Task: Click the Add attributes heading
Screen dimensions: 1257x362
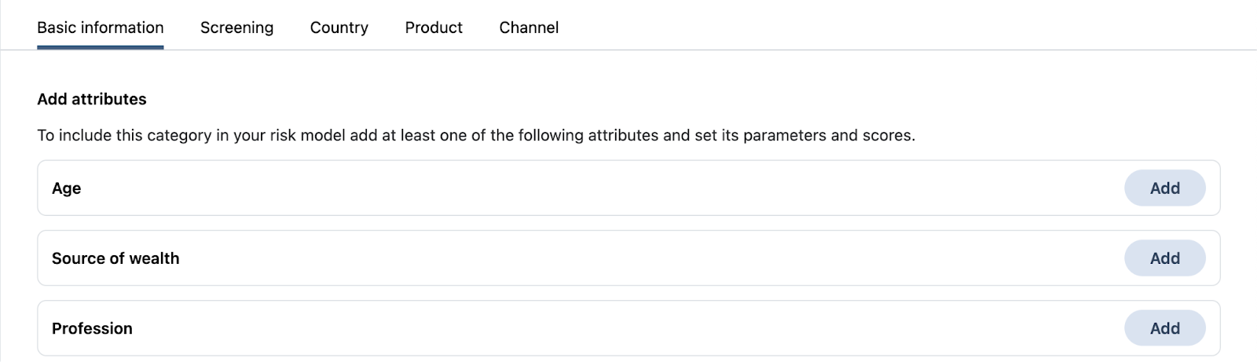Action: pyautogui.click(x=92, y=99)
